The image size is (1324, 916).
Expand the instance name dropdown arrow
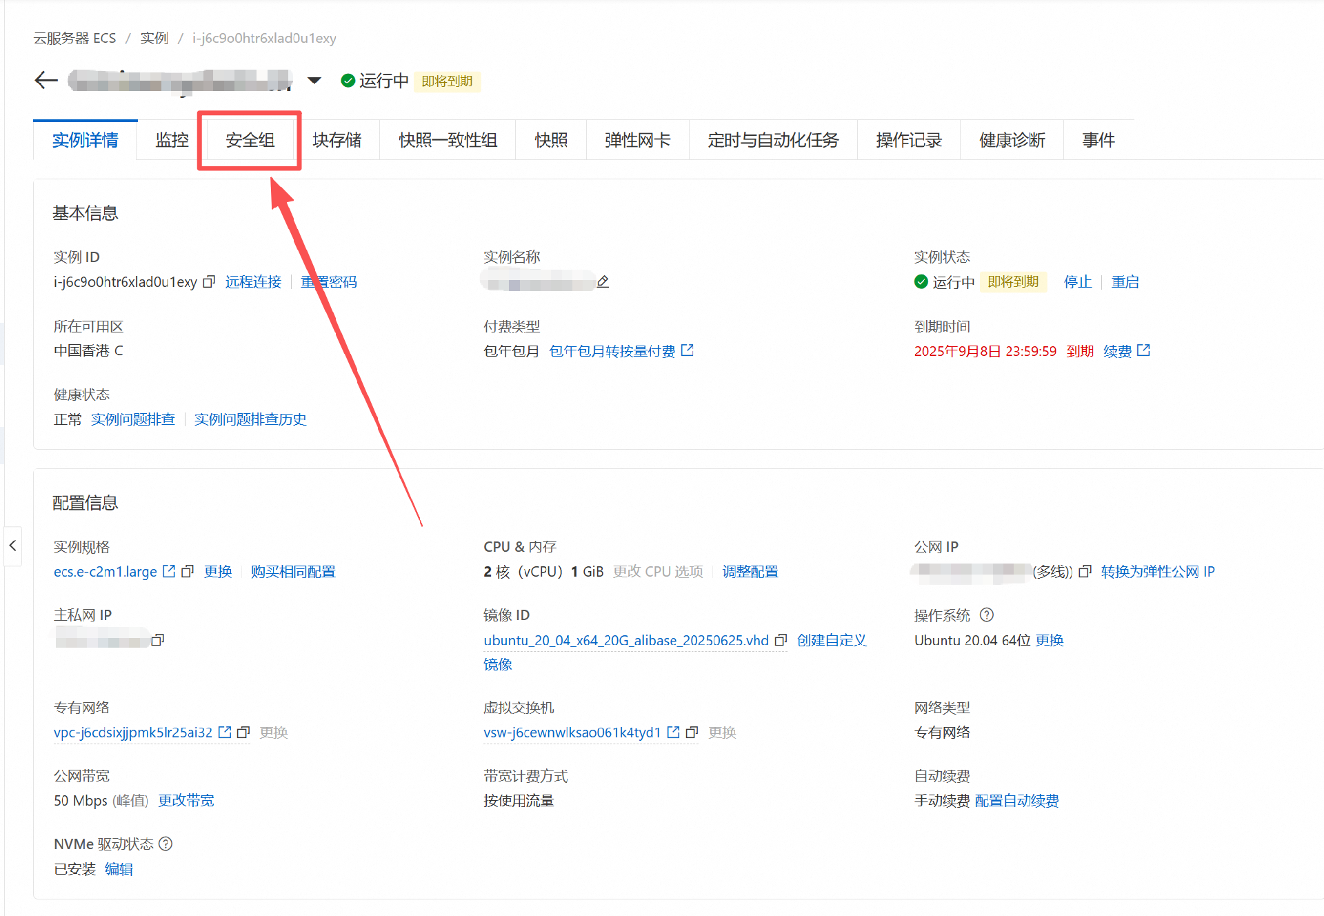[314, 81]
